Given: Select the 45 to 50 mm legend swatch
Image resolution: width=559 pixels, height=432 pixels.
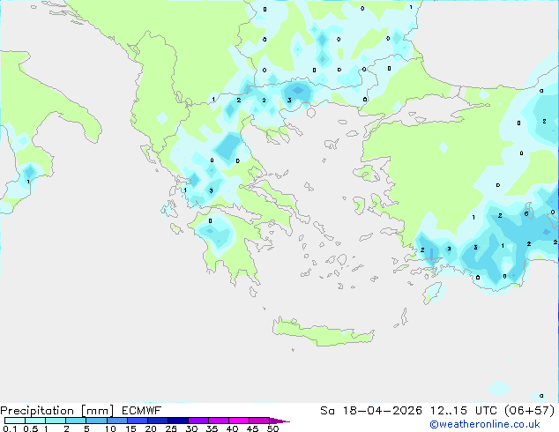Looking at the screenshot, I should pyautogui.click(x=259, y=421).
